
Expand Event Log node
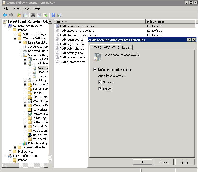click(25, 80)
